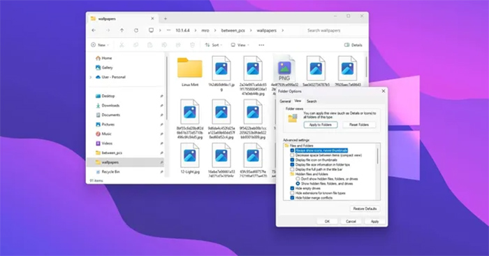Click the Copy icon in toolbar
Viewport: 489px width, 256px height.
point(136,45)
